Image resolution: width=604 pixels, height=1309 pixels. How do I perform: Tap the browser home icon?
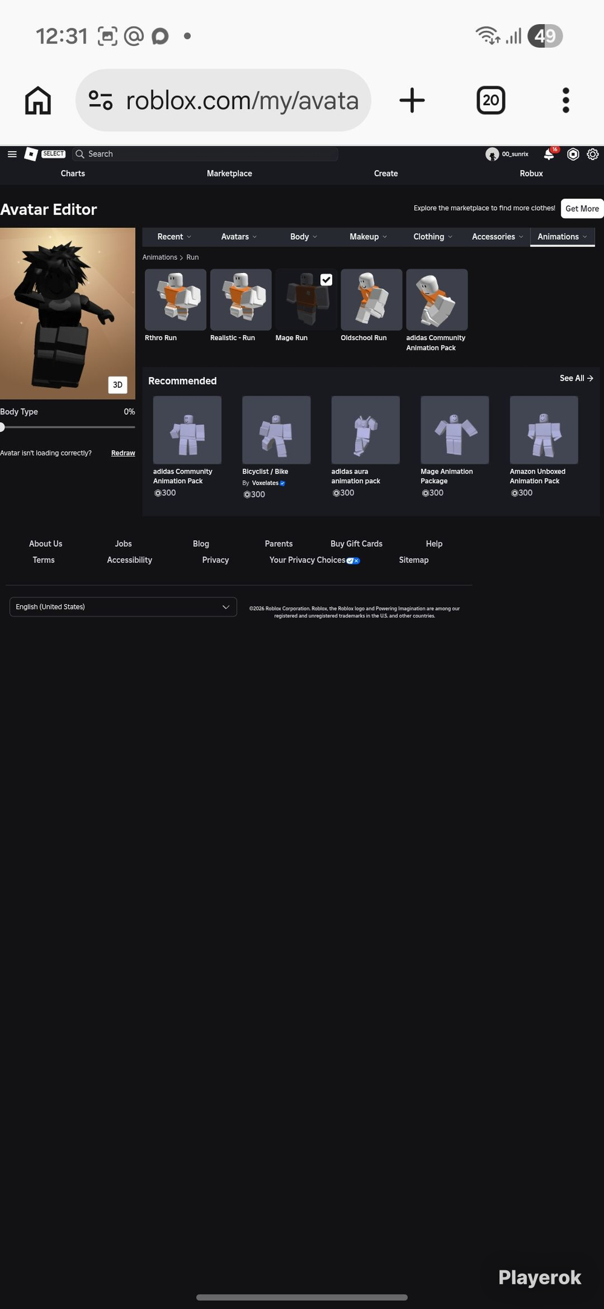38,100
